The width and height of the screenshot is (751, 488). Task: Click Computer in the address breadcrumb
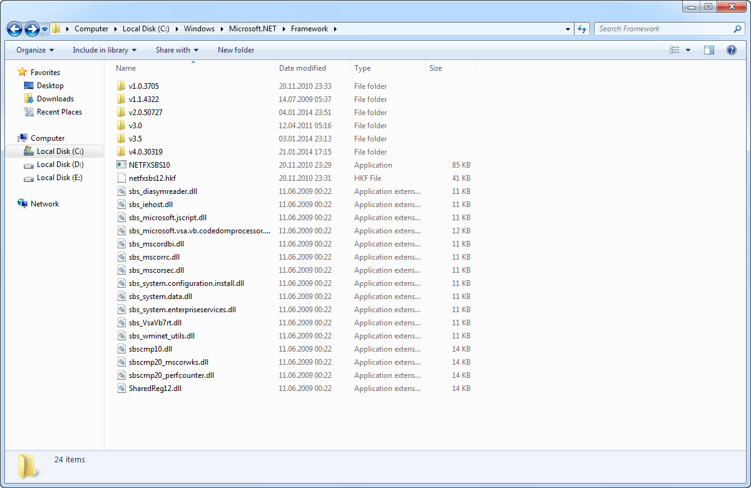(91, 29)
